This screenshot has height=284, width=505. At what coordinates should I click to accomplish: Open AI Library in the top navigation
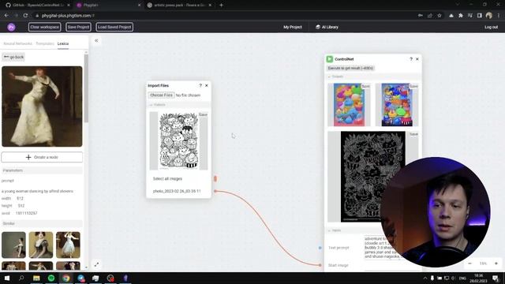point(327,27)
